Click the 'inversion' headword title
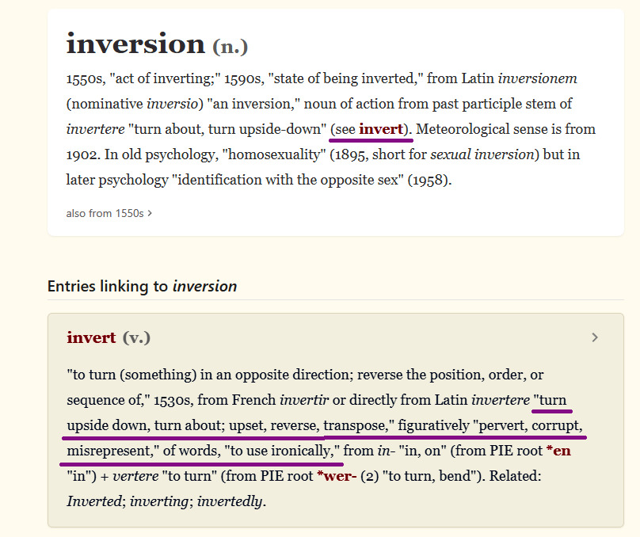The width and height of the screenshot is (640, 537). 135,44
